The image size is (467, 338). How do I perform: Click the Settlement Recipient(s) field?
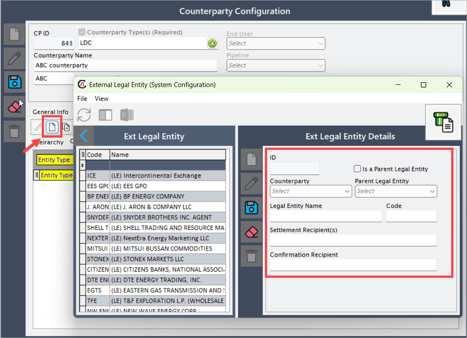tap(353, 240)
